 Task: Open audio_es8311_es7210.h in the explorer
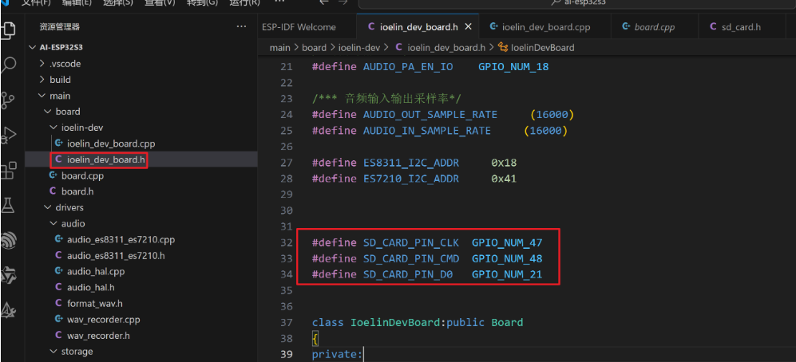click(116, 255)
